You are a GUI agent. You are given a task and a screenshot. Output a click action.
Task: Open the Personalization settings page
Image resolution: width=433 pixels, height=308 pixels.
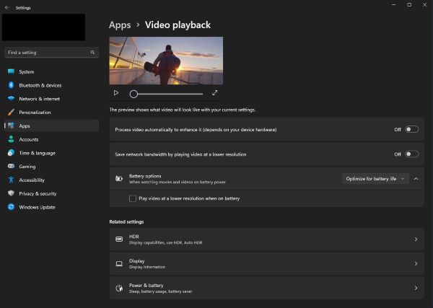35,113
